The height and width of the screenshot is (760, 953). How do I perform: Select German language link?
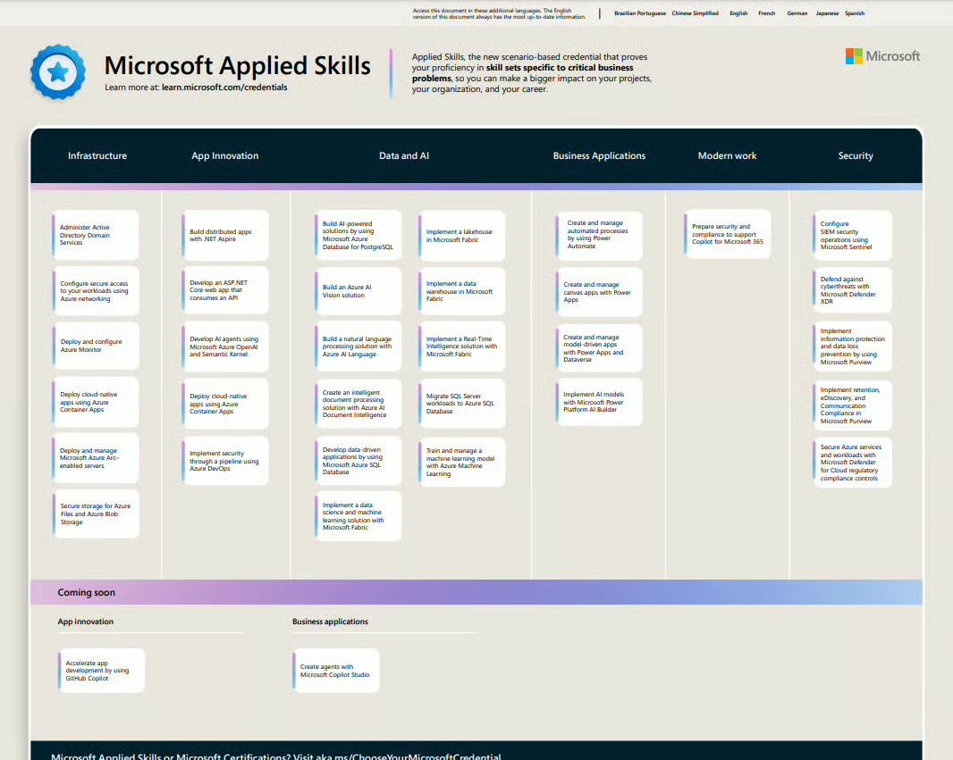coord(797,13)
